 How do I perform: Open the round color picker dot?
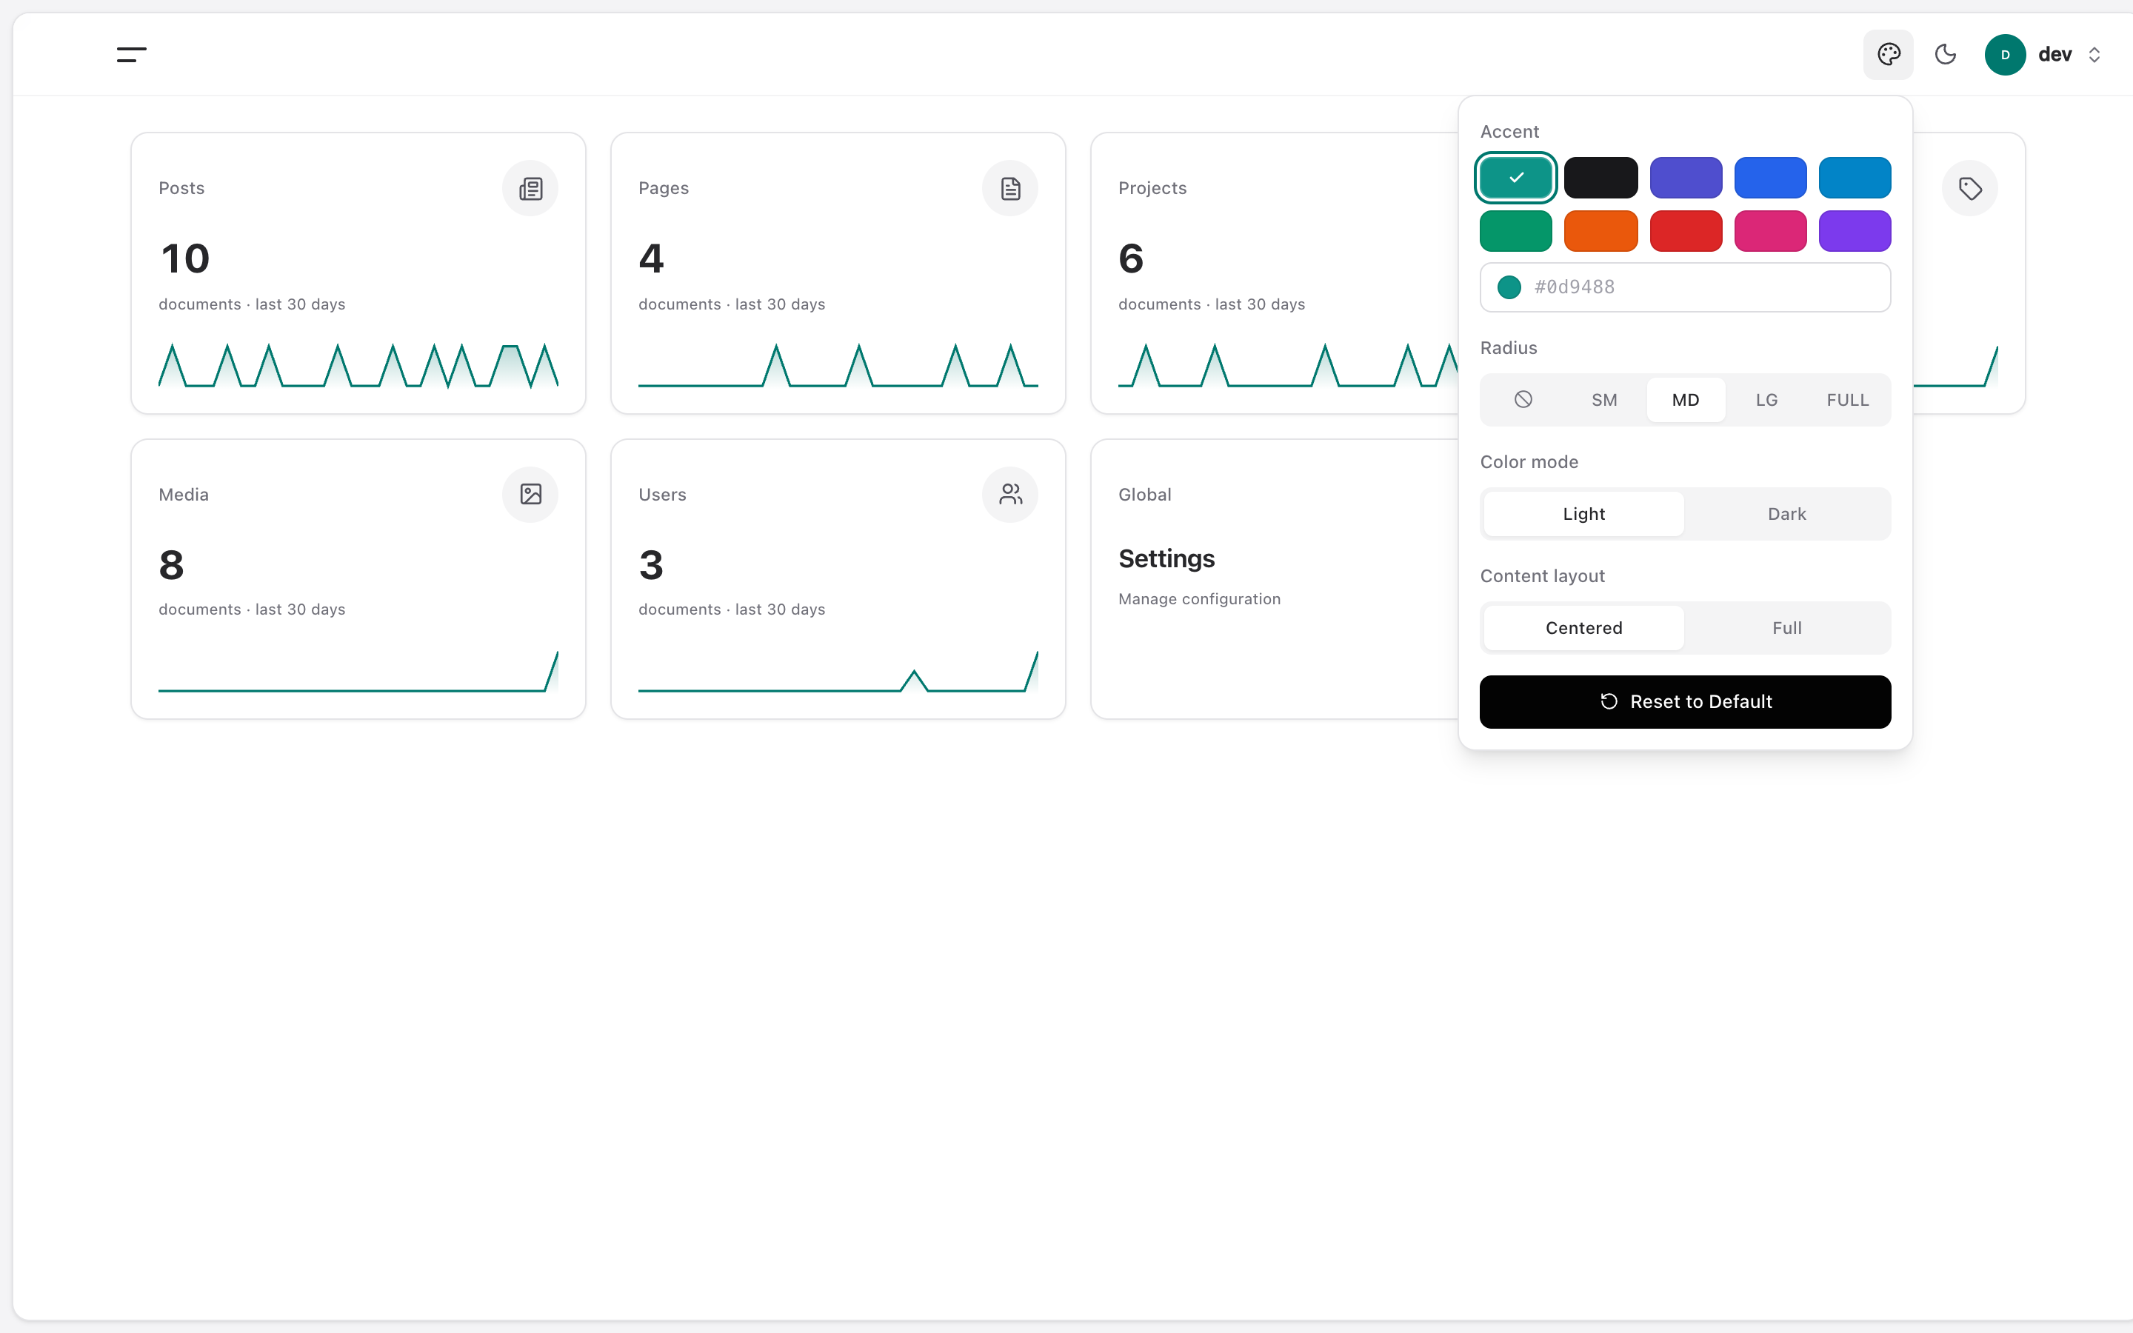1509,287
